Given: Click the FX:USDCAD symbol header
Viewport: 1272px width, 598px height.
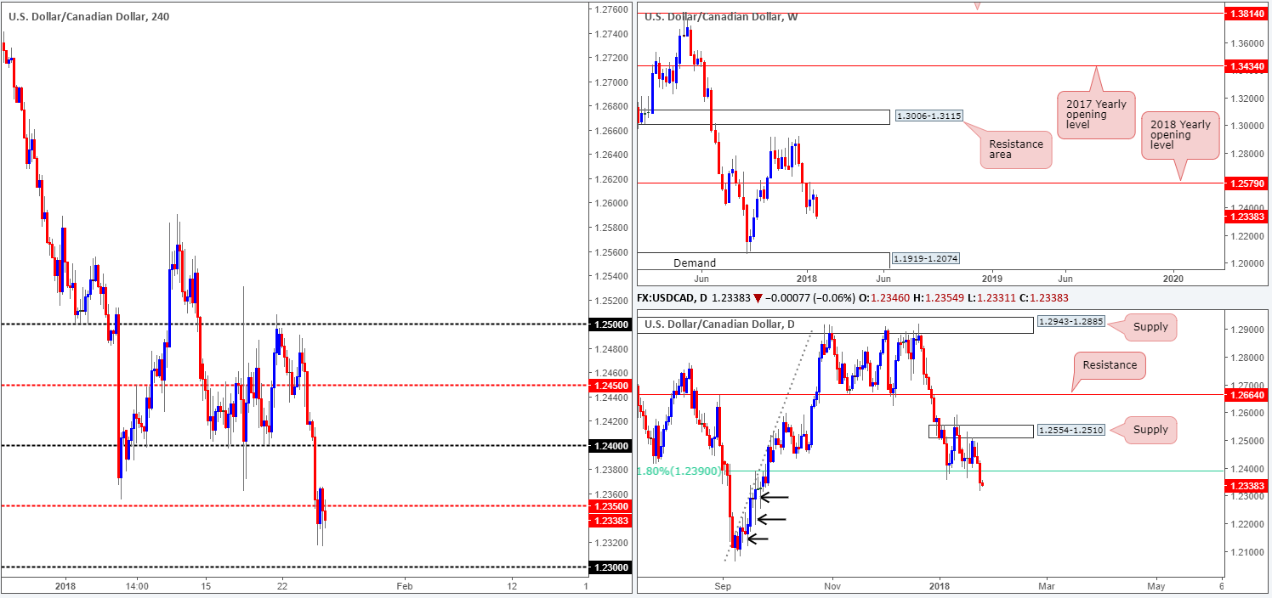Looking at the screenshot, I should pos(673,298).
